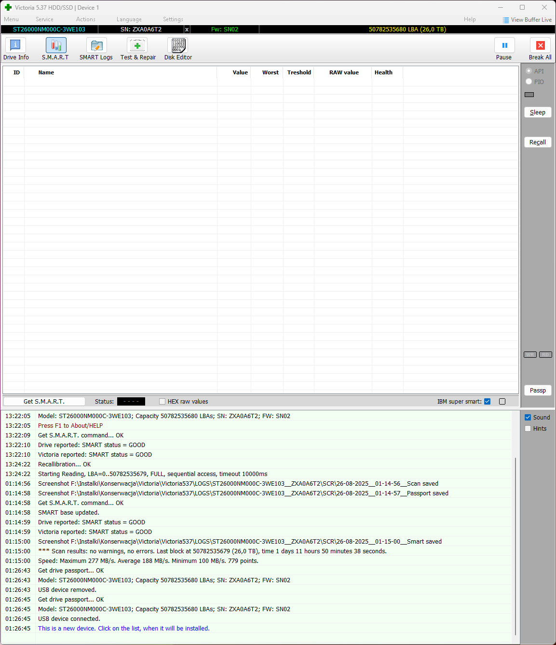The width and height of the screenshot is (556, 645).
Task: Expand the Settings menu
Action: tap(173, 19)
